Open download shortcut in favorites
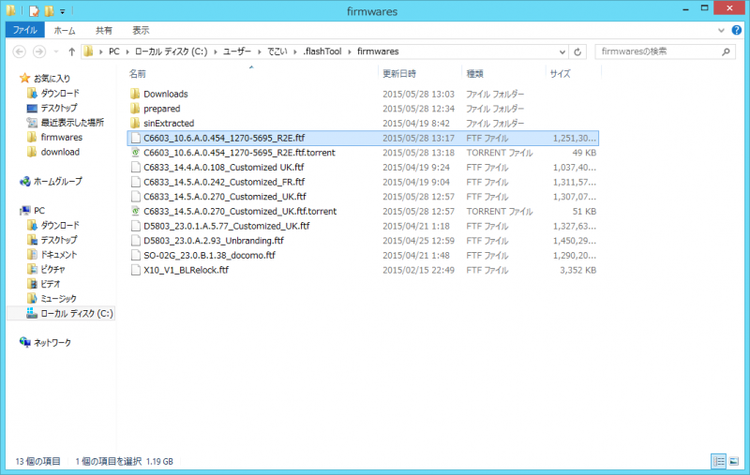The height and width of the screenshot is (475, 750). coord(60,152)
